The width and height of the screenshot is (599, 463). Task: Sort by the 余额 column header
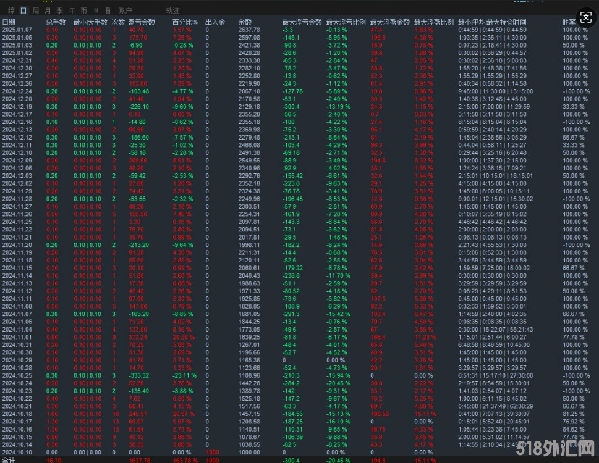pos(245,22)
